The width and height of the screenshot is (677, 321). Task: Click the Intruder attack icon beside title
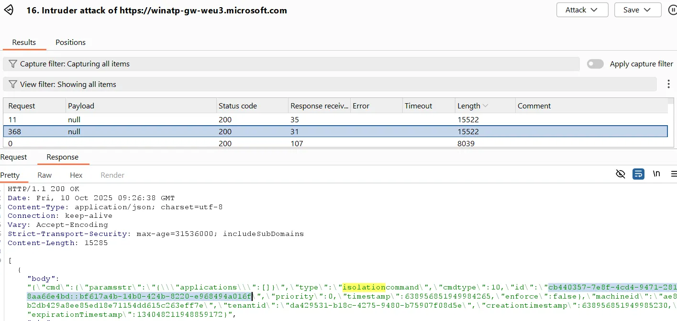[x=9, y=10]
